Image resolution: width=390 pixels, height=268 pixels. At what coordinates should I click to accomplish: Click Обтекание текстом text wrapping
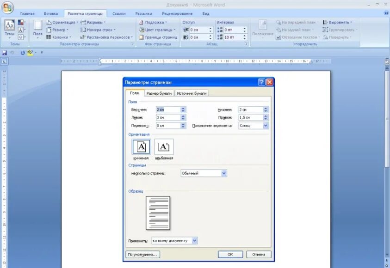tap(298, 37)
